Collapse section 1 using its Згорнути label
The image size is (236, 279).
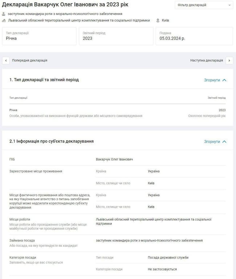pyautogui.click(x=212, y=80)
